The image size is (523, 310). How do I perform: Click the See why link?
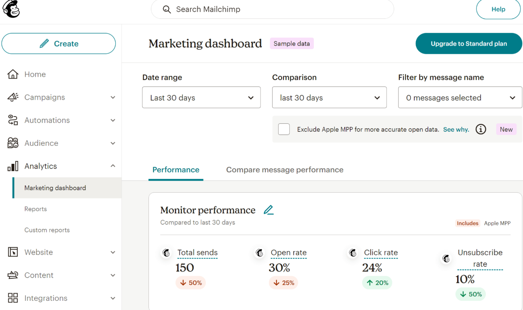pos(456,129)
